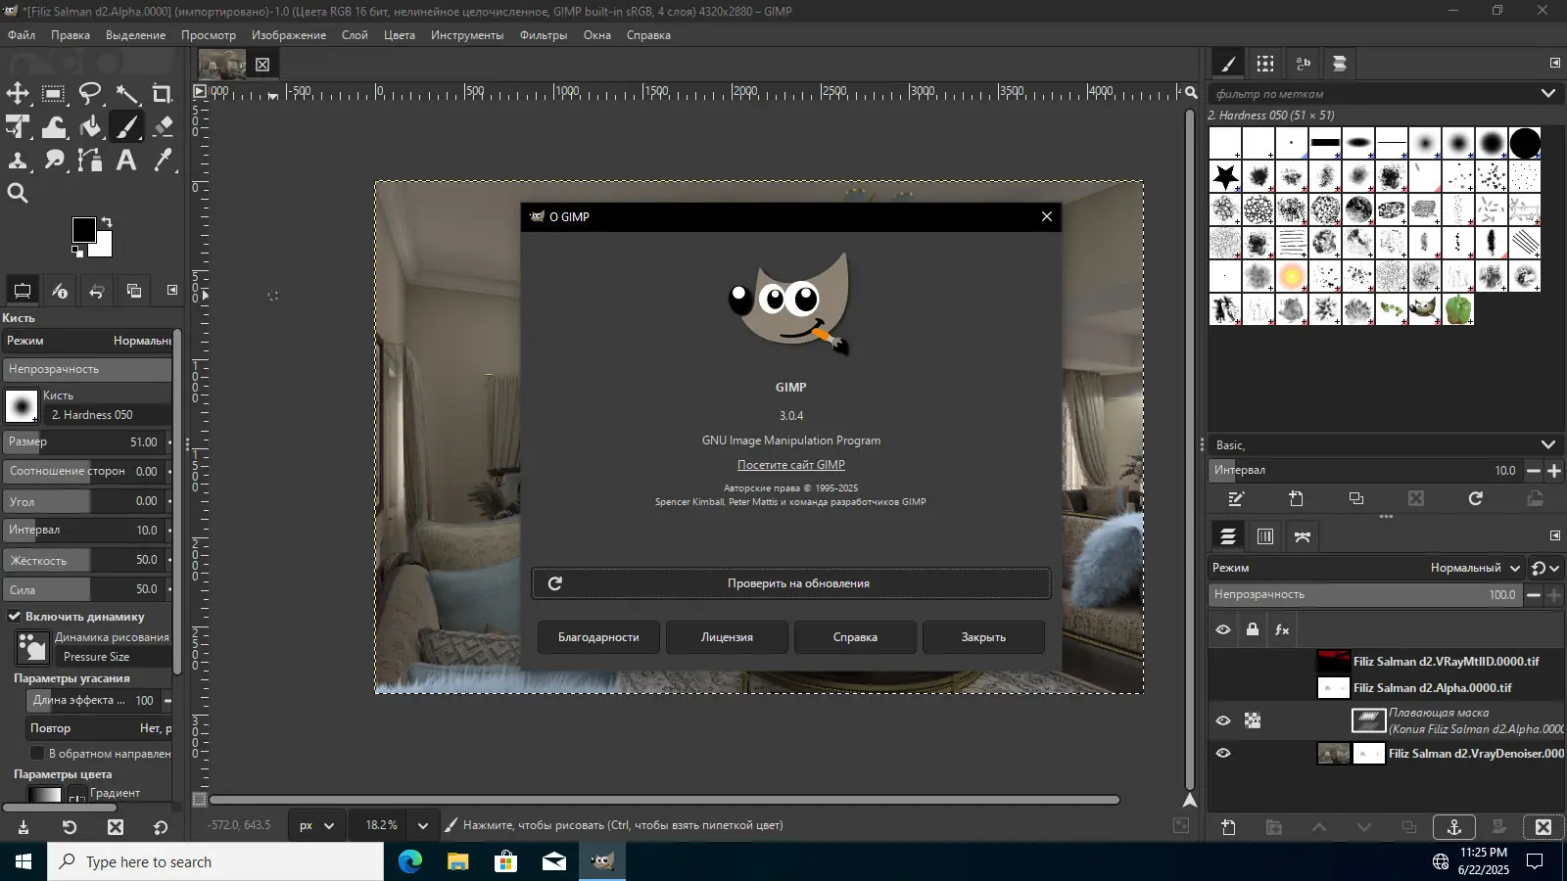Select the Zoom magnifier tool
Image resolution: width=1567 pixels, height=881 pixels.
18,193
